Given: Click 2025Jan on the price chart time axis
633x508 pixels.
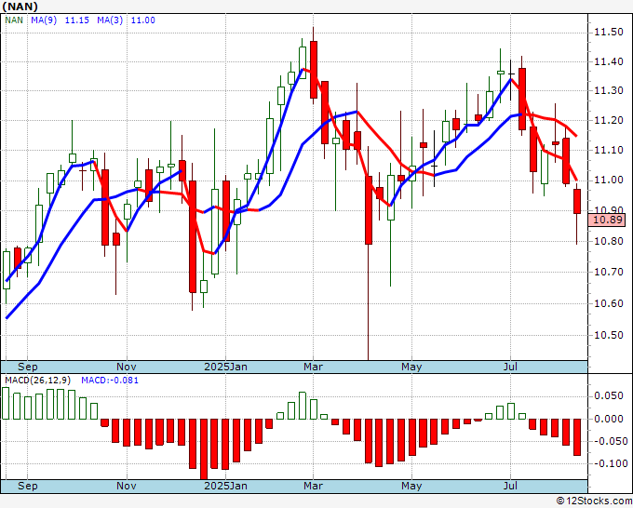Looking at the screenshot, I should click(x=225, y=367).
